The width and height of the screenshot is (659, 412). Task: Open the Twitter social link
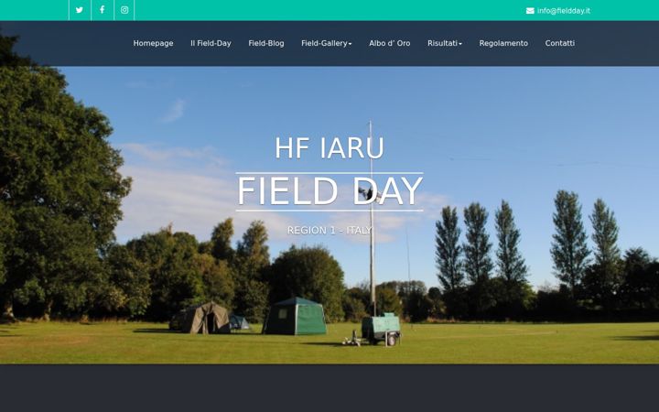pos(80,10)
